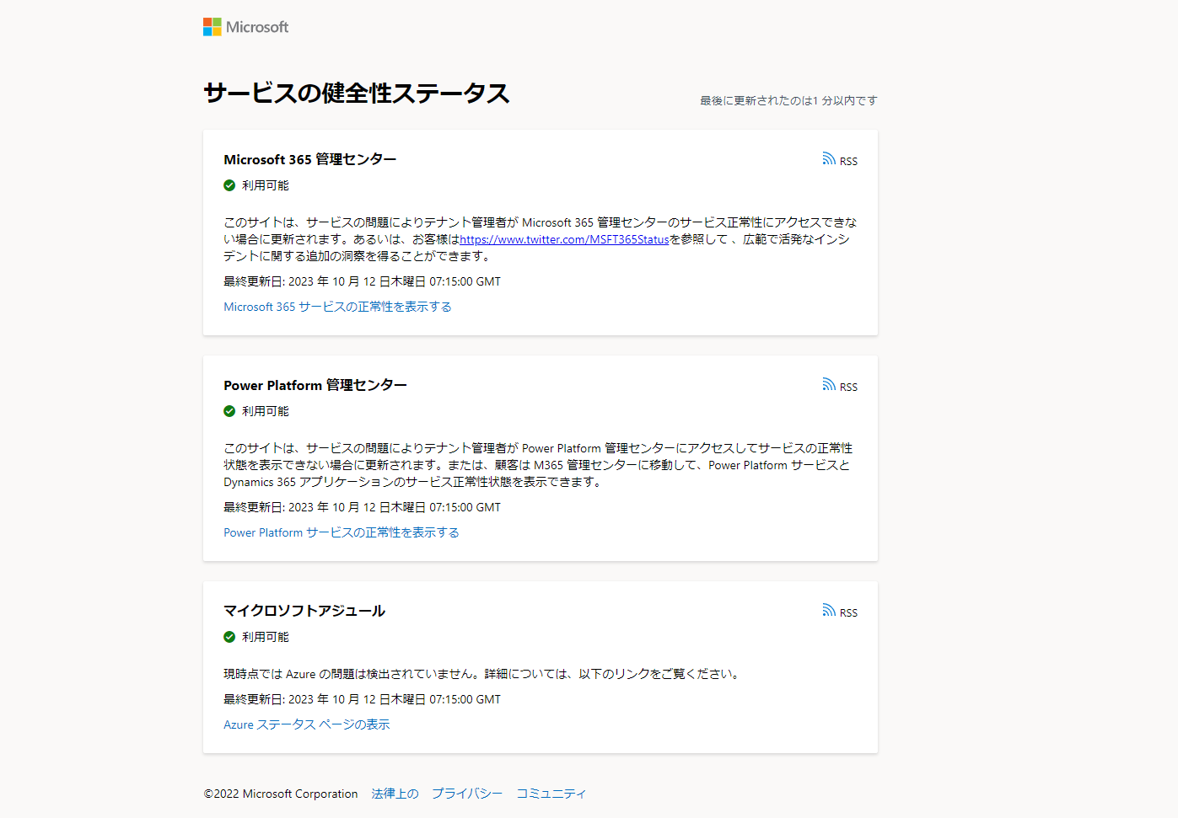Image resolution: width=1178 pixels, height=818 pixels.
Task: Open RSS feed for Microsoft 365 管理センター
Action: [x=840, y=160]
